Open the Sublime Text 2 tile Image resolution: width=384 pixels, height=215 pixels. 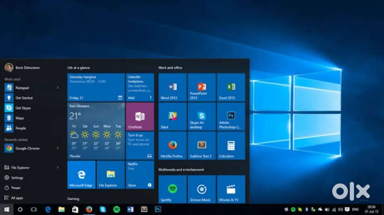pyautogui.click(x=202, y=146)
